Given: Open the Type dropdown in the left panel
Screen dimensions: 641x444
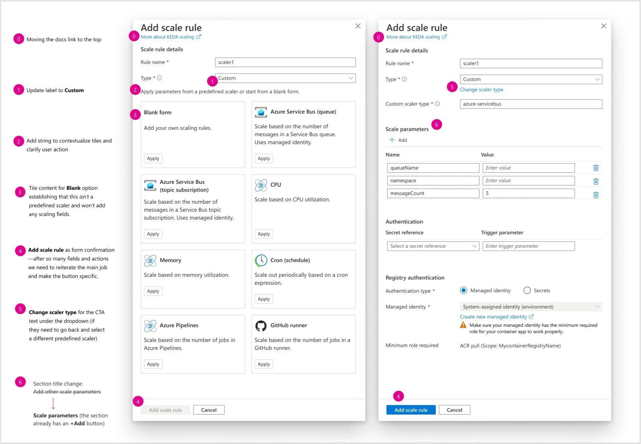Looking at the screenshot, I should 285,78.
